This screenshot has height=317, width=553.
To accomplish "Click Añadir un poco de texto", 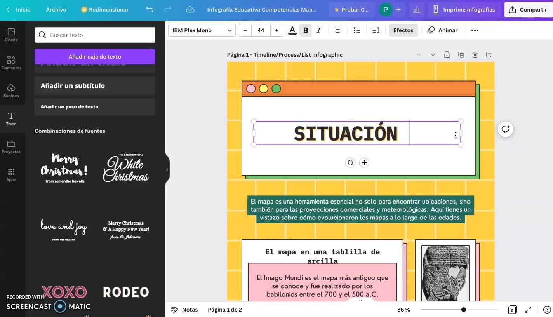I will click(95, 107).
